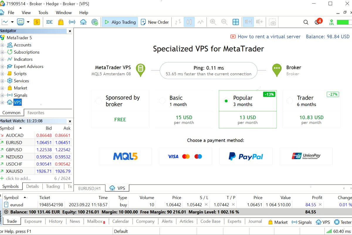Open the chart type dropdown arrow
The height and width of the screenshot is (235, 352).
(x=12, y=22)
